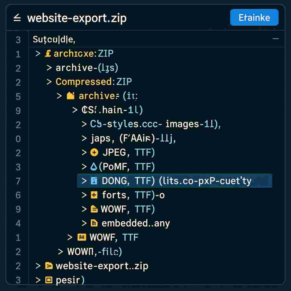Click the icon left of website-export.zip title
291x291 pixels.
tap(17, 18)
